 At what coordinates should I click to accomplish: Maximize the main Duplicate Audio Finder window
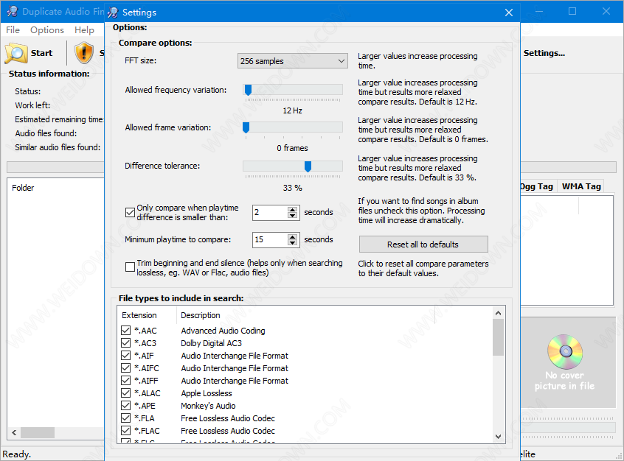[572, 11]
